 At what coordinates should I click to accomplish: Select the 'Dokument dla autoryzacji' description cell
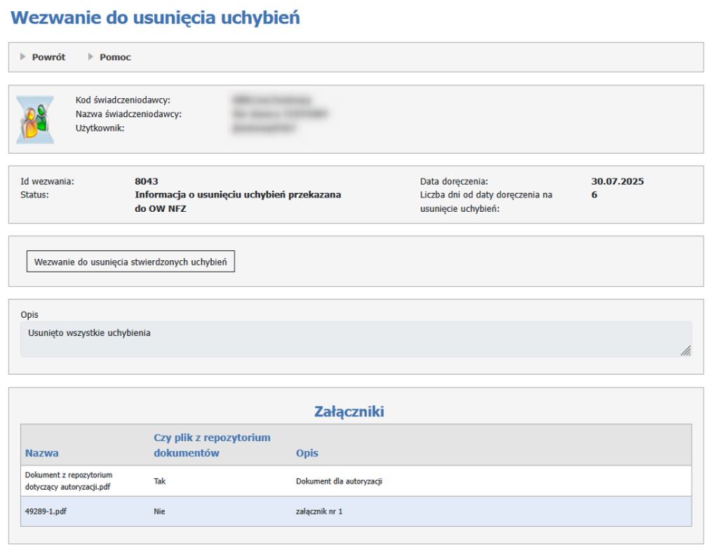339,482
